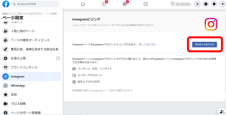Click the メッセージやコメント chat bubble icon

click(74, 75)
